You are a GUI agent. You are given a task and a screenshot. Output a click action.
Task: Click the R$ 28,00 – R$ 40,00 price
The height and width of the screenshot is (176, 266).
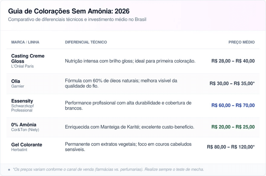(x=233, y=61)
